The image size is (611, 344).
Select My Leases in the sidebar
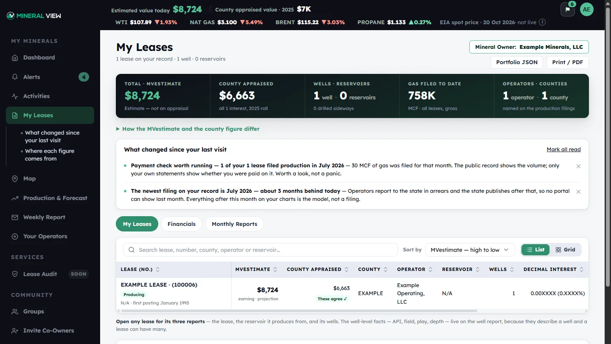[50, 116]
